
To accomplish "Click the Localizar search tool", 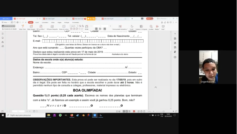I will (151, 27).
